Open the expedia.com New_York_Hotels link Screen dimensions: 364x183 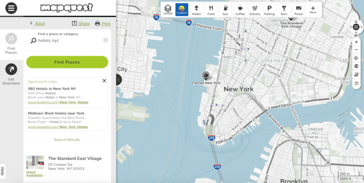(x=58, y=127)
